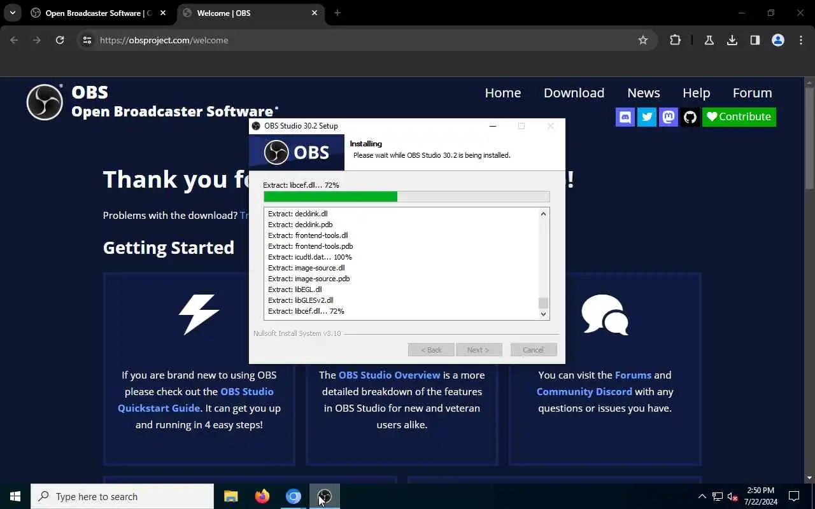This screenshot has height=509, width=815.
Task: Show Chrome downloads tray icon
Action: (732, 40)
